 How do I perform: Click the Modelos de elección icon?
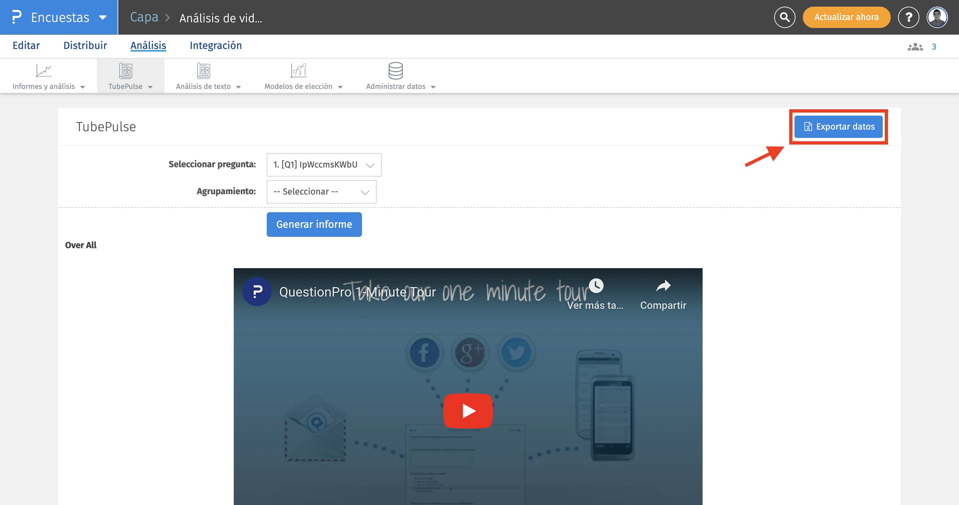[299, 70]
